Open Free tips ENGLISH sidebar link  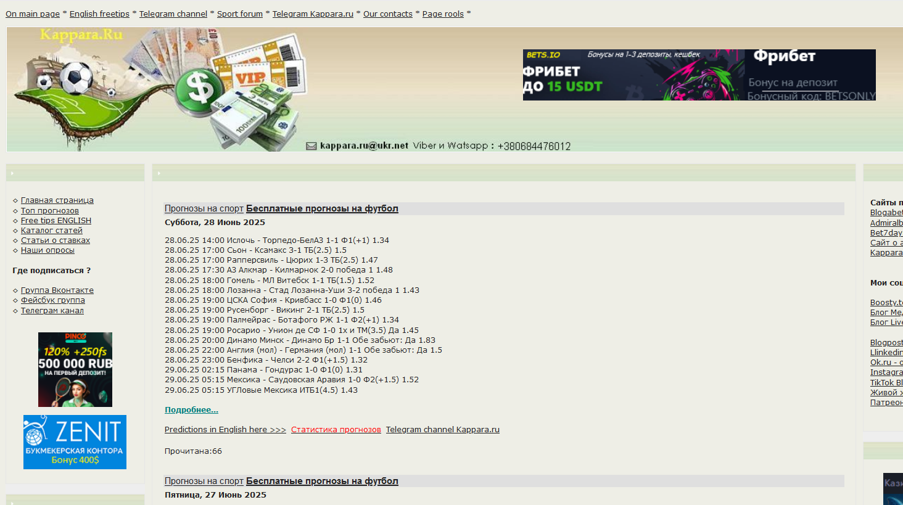pyautogui.click(x=56, y=221)
